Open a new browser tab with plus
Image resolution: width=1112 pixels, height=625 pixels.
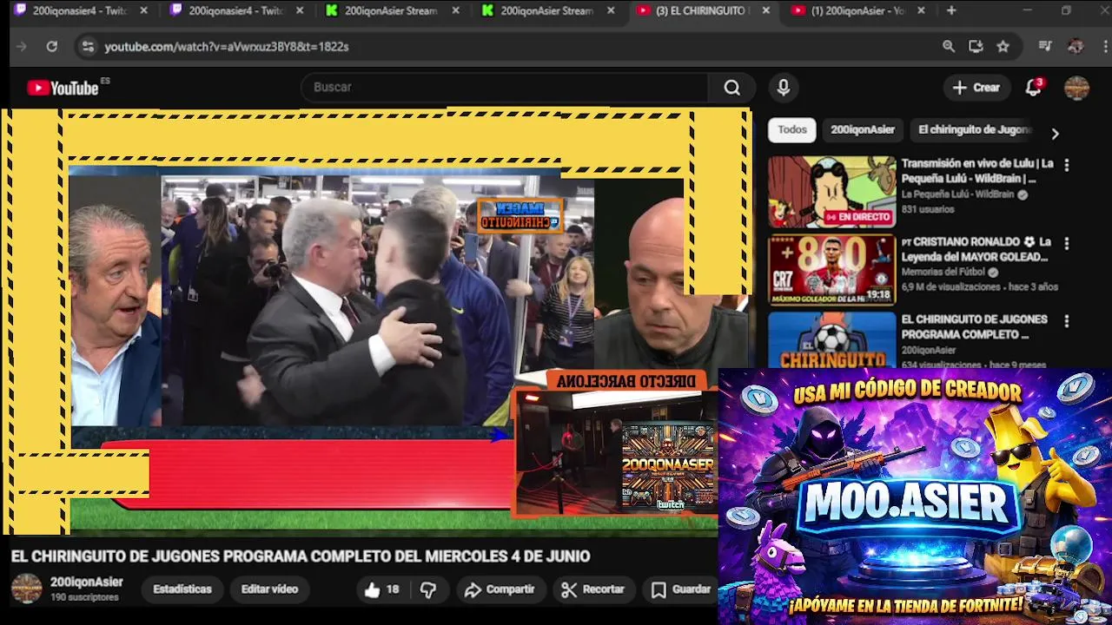(x=951, y=10)
